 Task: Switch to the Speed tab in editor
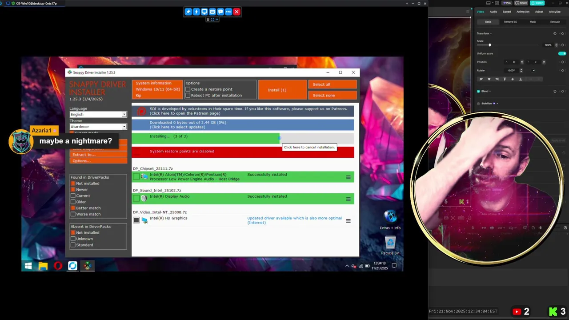(x=507, y=12)
